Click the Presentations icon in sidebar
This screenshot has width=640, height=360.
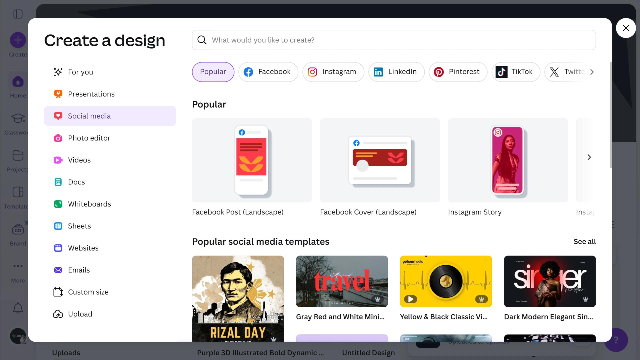pyautogui.click(x=58, y=94)
